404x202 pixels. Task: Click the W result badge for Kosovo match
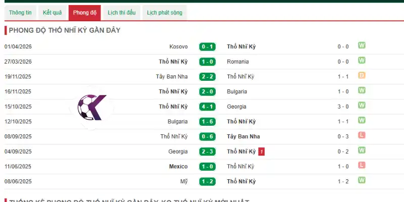point(362,45)
